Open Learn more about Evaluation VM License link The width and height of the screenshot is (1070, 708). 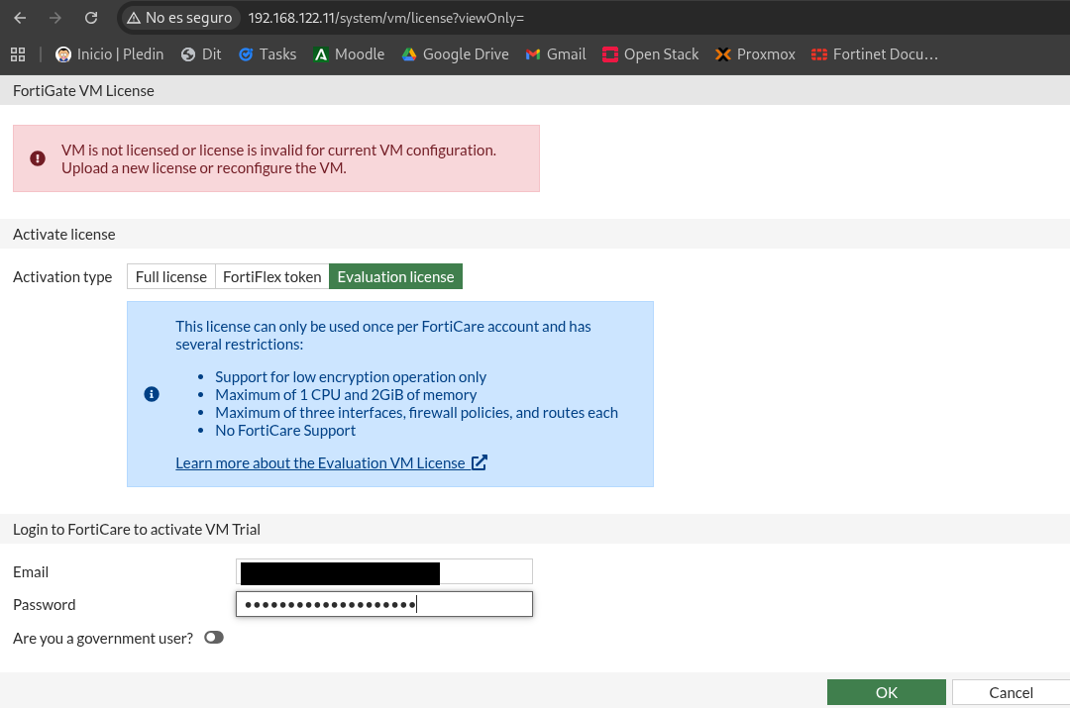click(331, 463)
